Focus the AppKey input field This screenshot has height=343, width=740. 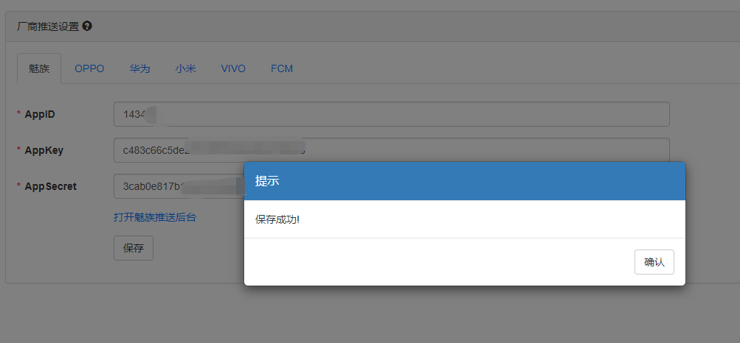point(392,150)
